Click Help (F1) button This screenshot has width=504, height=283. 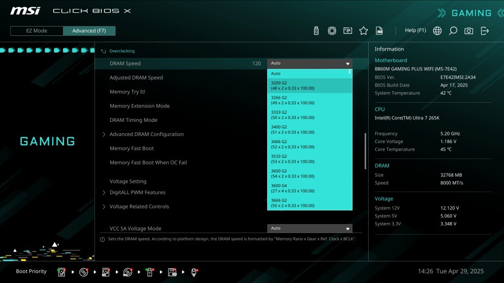[415, 30]
